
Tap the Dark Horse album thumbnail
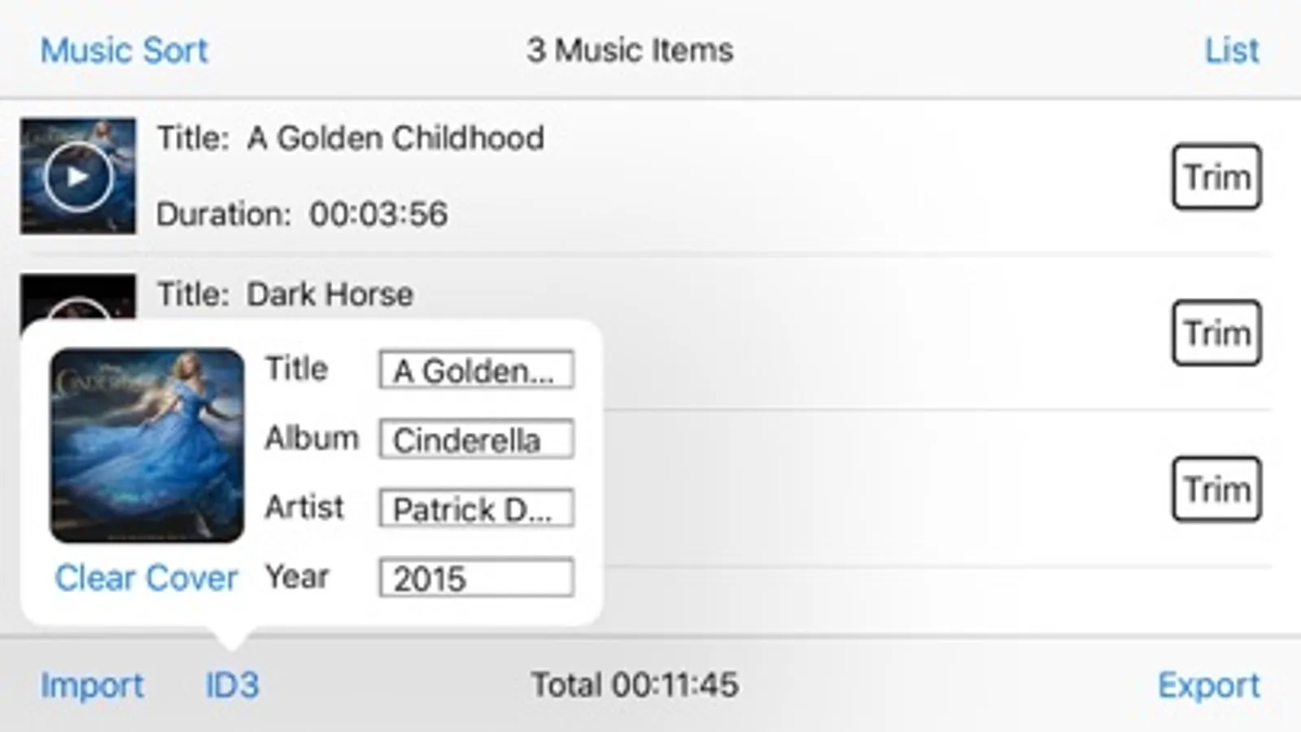77,298
